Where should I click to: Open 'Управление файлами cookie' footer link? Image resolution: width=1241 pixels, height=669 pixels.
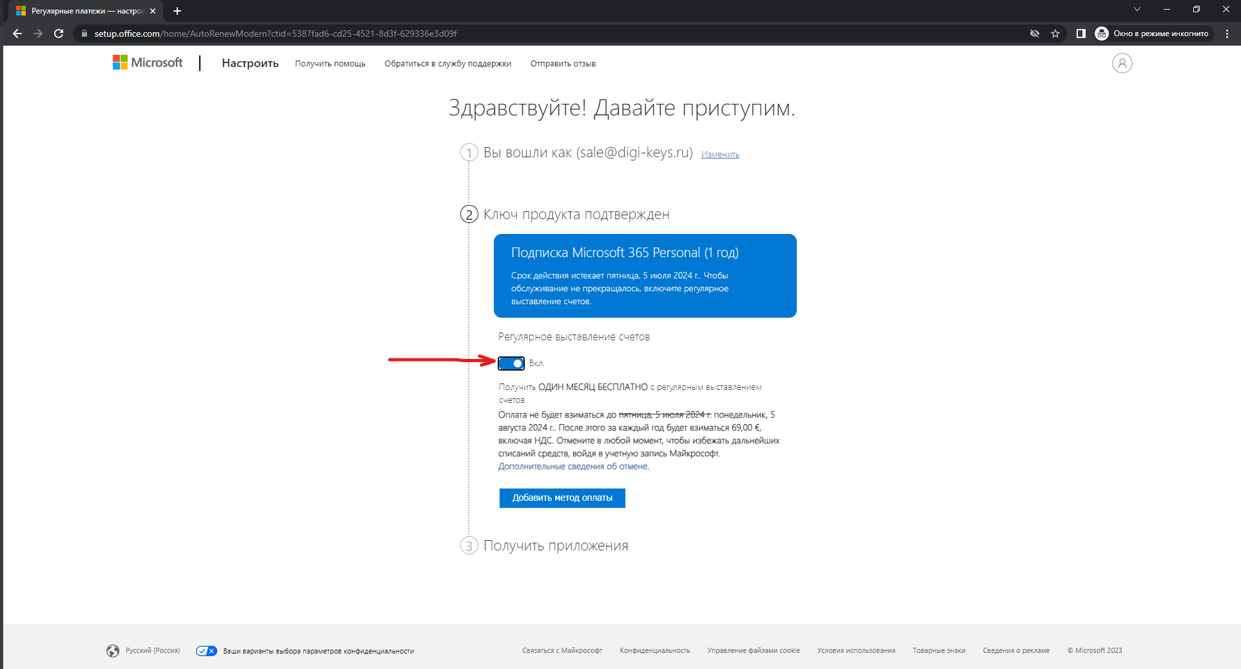pos(754,651)
